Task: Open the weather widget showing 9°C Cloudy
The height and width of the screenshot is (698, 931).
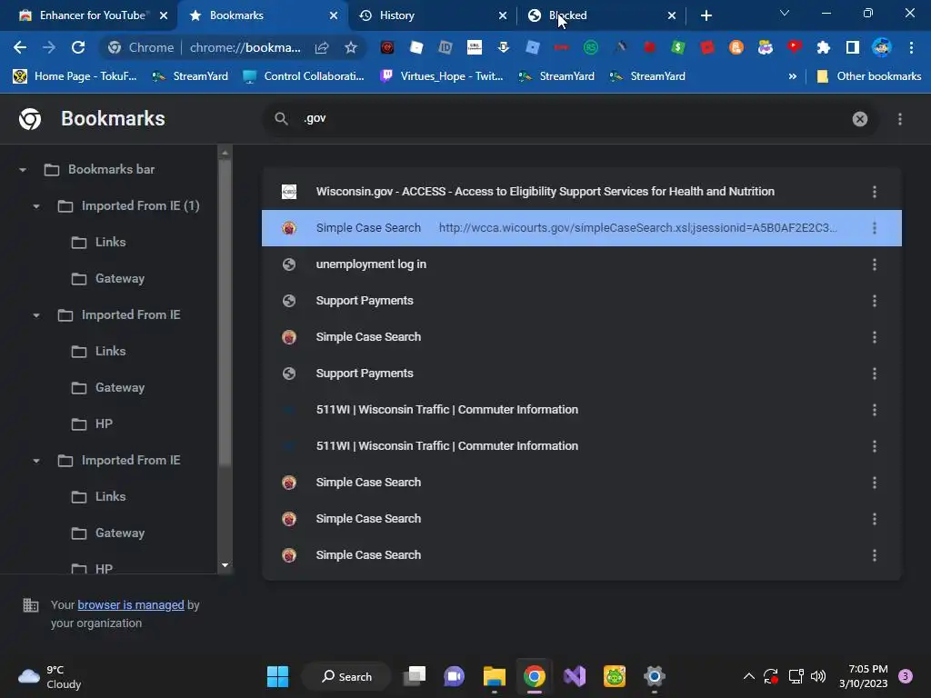Action: pos(50,676)
